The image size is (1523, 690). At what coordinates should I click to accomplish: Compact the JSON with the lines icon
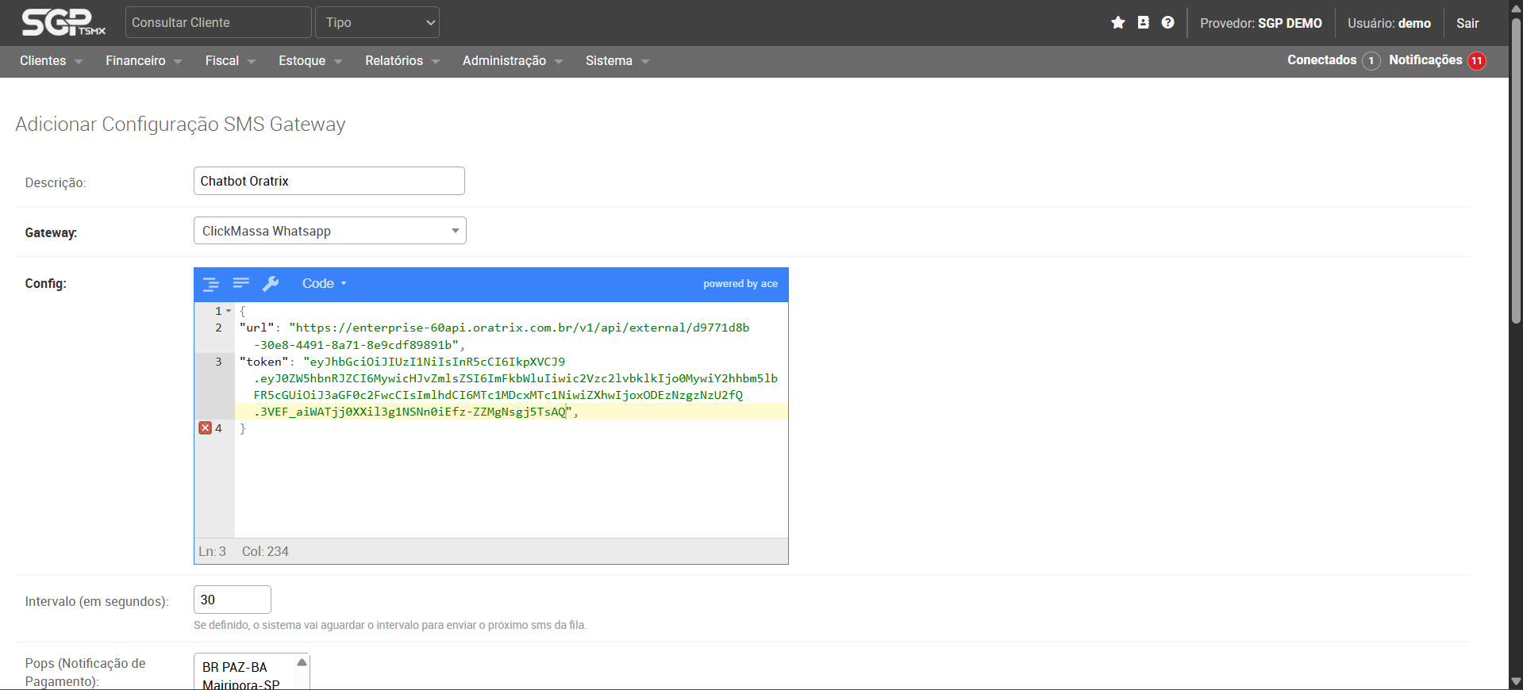pos(241,283)
